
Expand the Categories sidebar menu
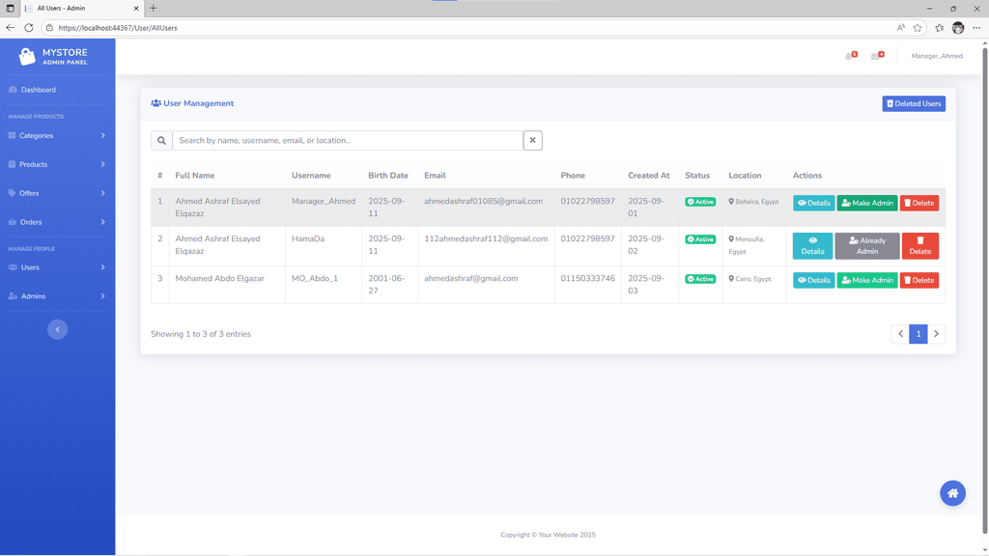click(x=57, y=136)
